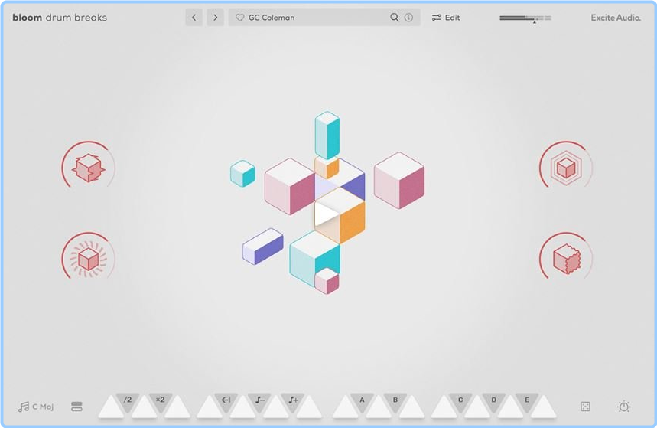This screenshot has height=428, width=657.
Task: Click the bloom drum breaks title
Action: (60, 18)
